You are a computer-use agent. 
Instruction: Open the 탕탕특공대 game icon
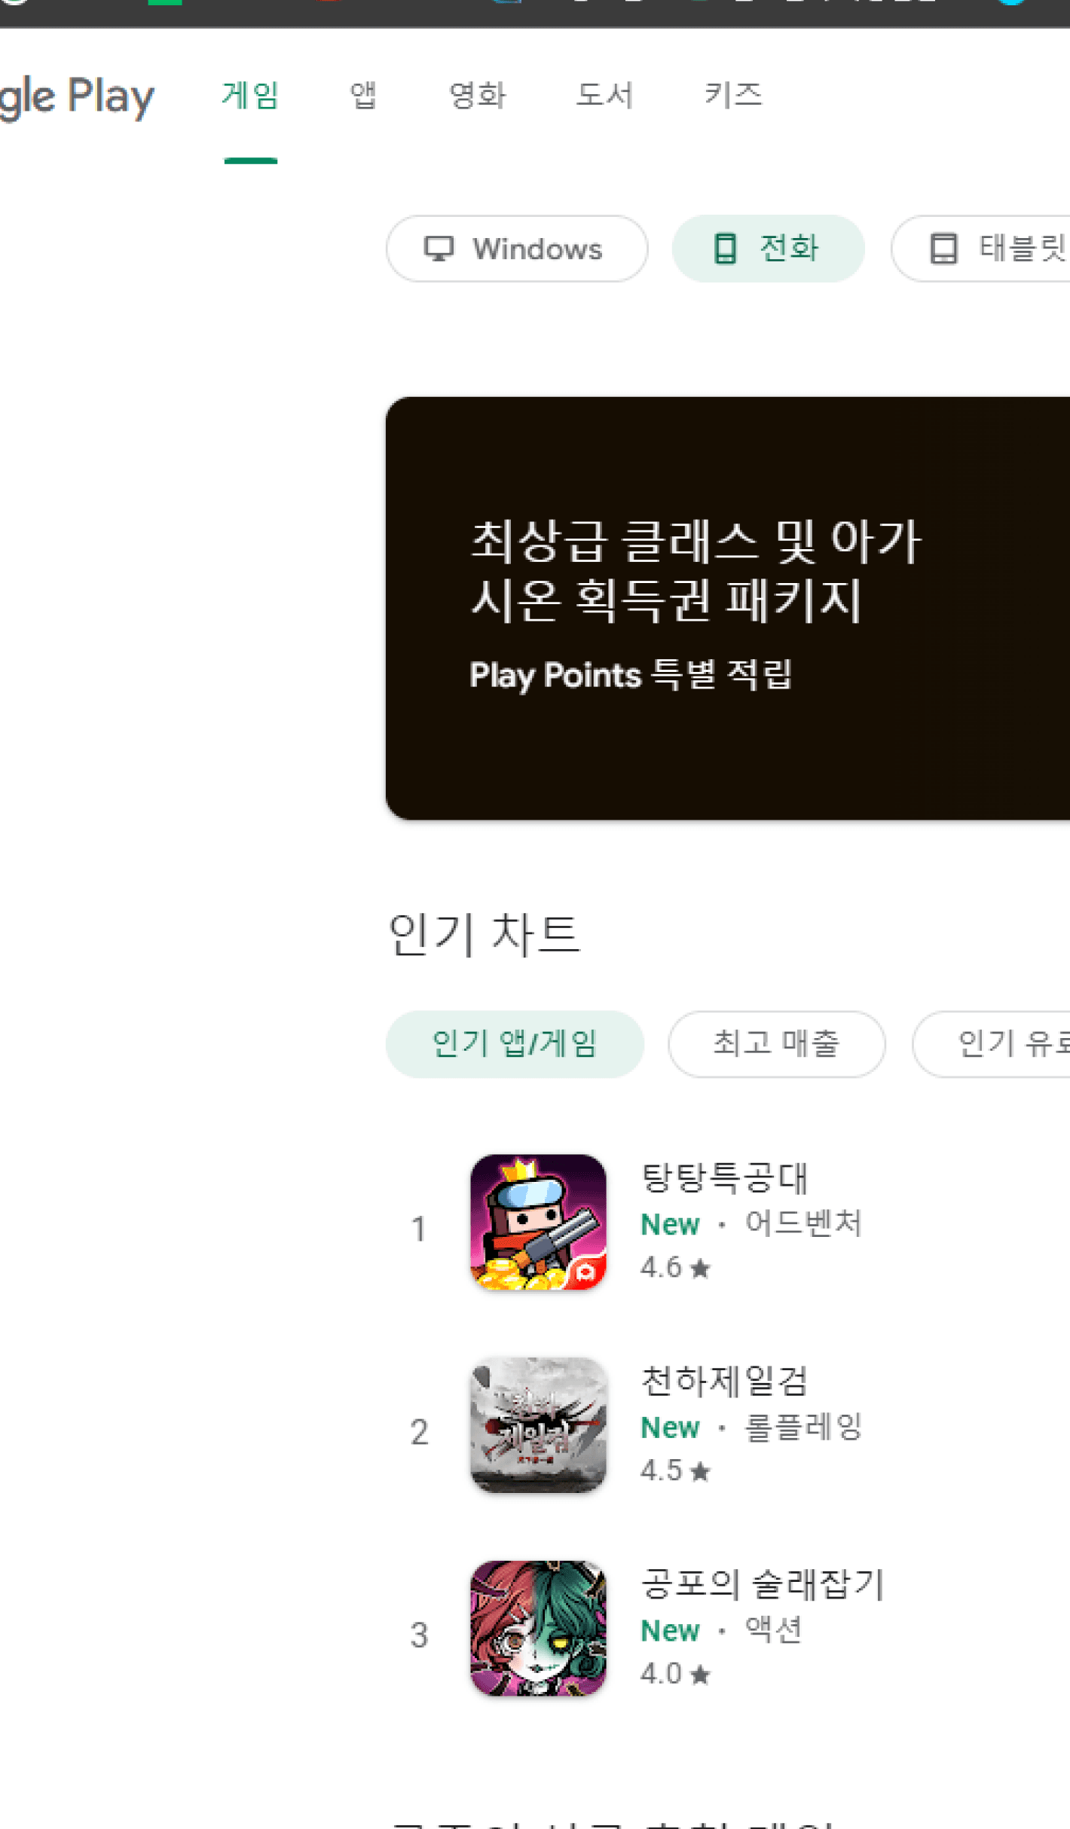pos(538,1221)
